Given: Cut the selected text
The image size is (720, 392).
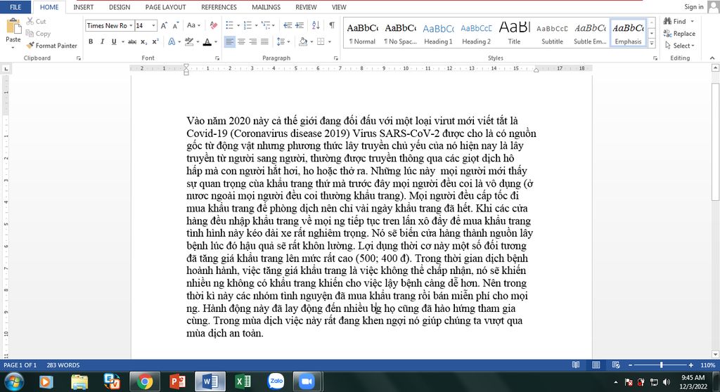Looking at the screenshot, I should click(37, 21).
